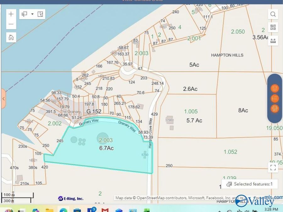Open Gmail from the Windows taskbar

click(x=105, y=210)
